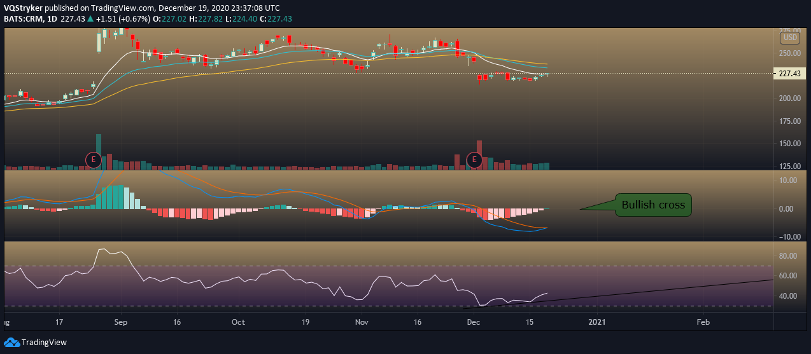Screen dimensions: 811x354
Task: Click the open price value O:227.02
Action: click(x=168, y=19)
